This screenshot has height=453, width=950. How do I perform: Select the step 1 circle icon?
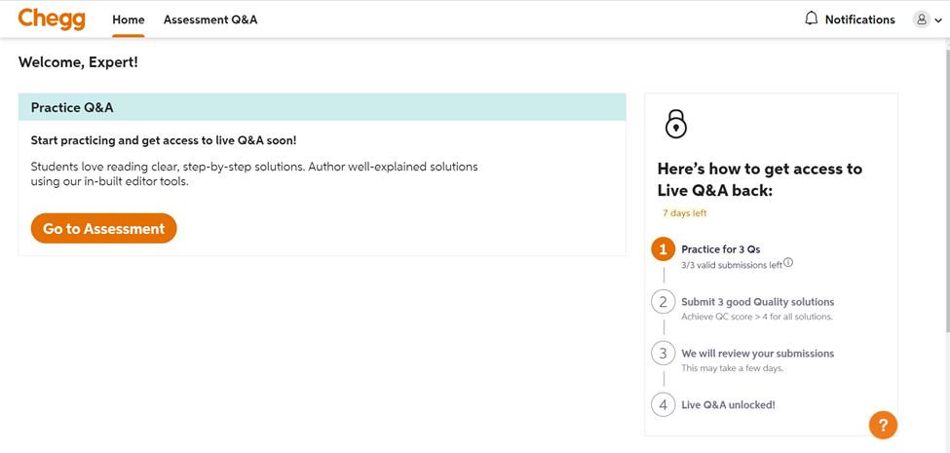point(663,249)
